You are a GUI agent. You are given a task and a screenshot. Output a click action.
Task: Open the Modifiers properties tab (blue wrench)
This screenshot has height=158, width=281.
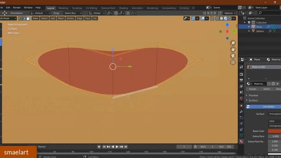click(x=241, y=111)
